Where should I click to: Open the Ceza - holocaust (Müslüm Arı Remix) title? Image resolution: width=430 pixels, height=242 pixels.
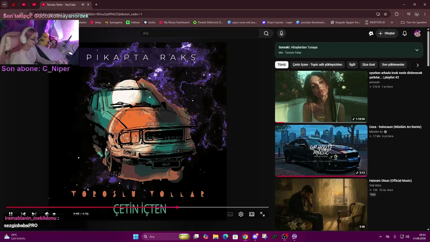[x=395, y=127]
